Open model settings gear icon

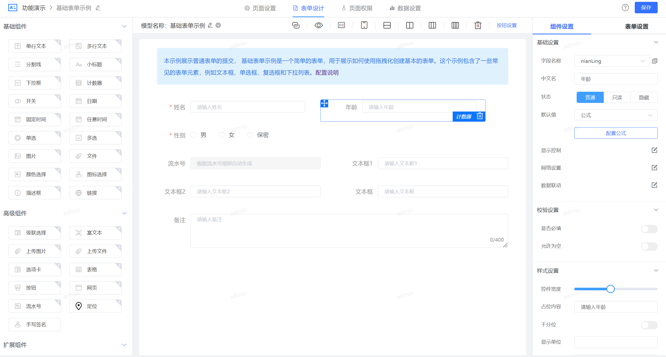218,25
